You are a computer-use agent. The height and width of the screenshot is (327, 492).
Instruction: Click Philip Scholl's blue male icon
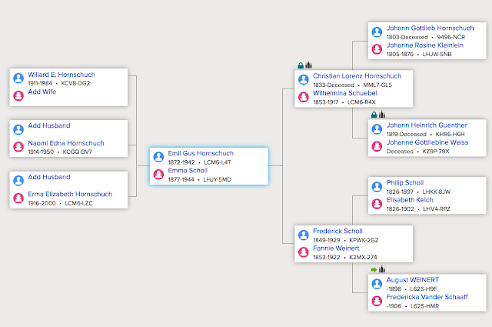[377, 187]
